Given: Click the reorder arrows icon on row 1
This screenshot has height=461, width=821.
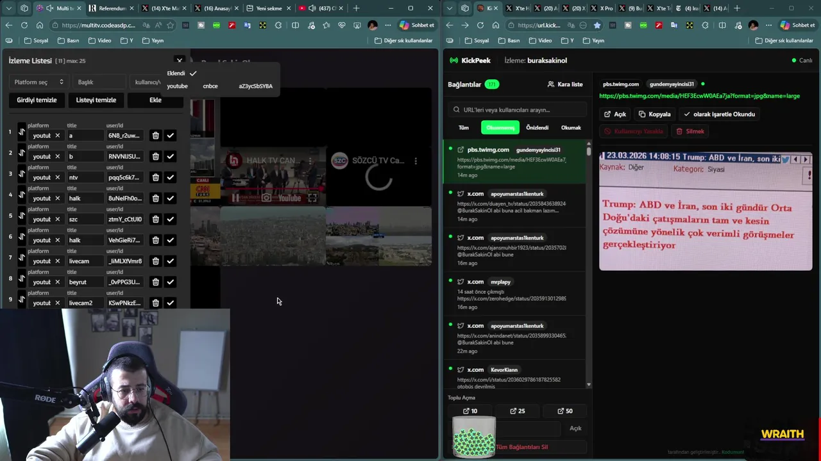Looking at the screenshot, I should [x=21, y=133].
